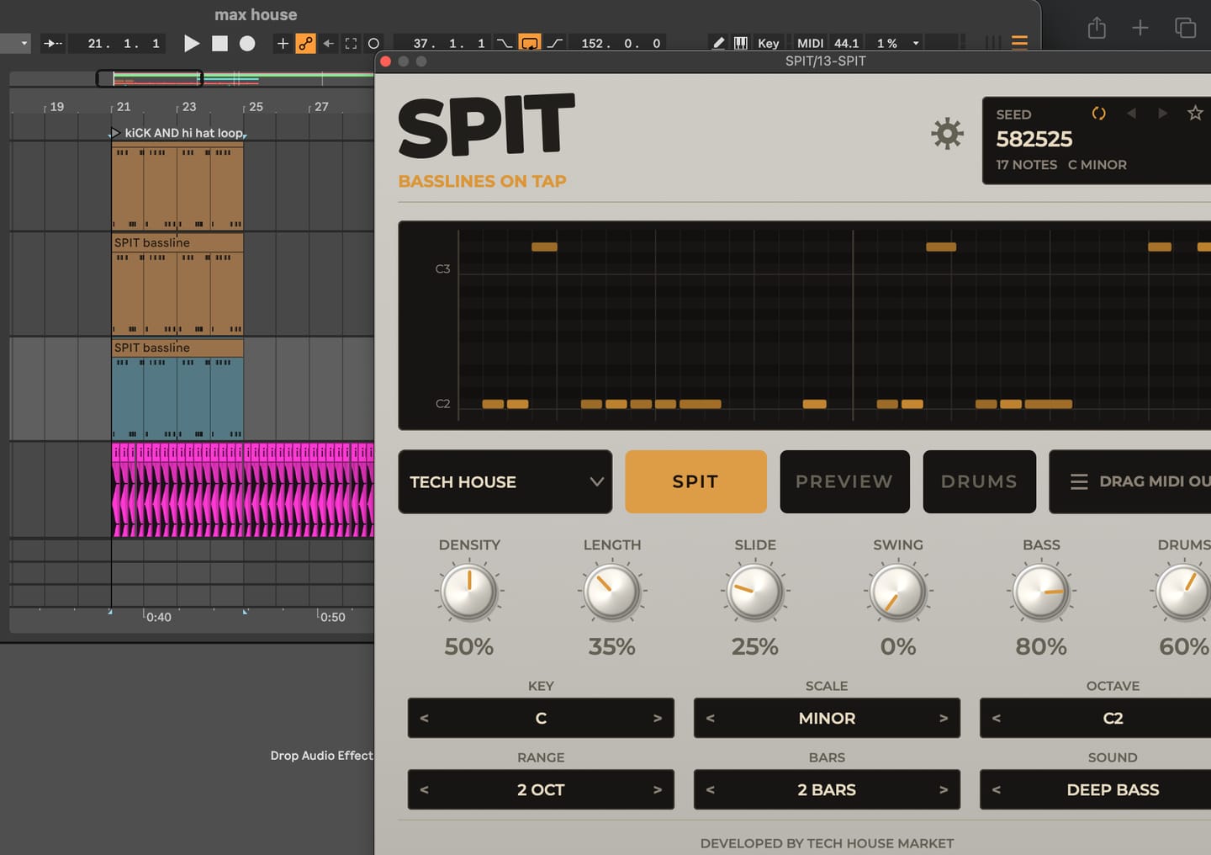Adjust the DENSITY knob

pos(468,591)
